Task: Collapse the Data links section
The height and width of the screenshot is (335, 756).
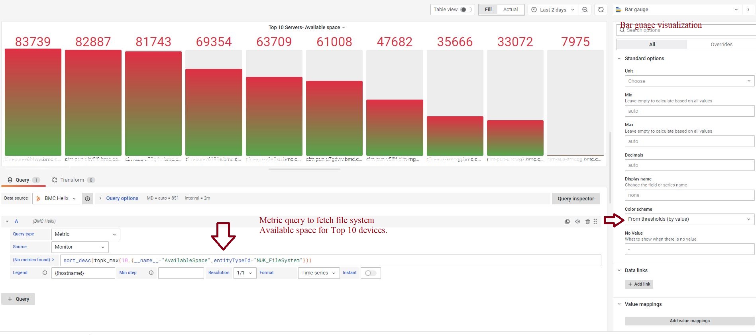Action: pyautogui.click(x=619, y=270)
